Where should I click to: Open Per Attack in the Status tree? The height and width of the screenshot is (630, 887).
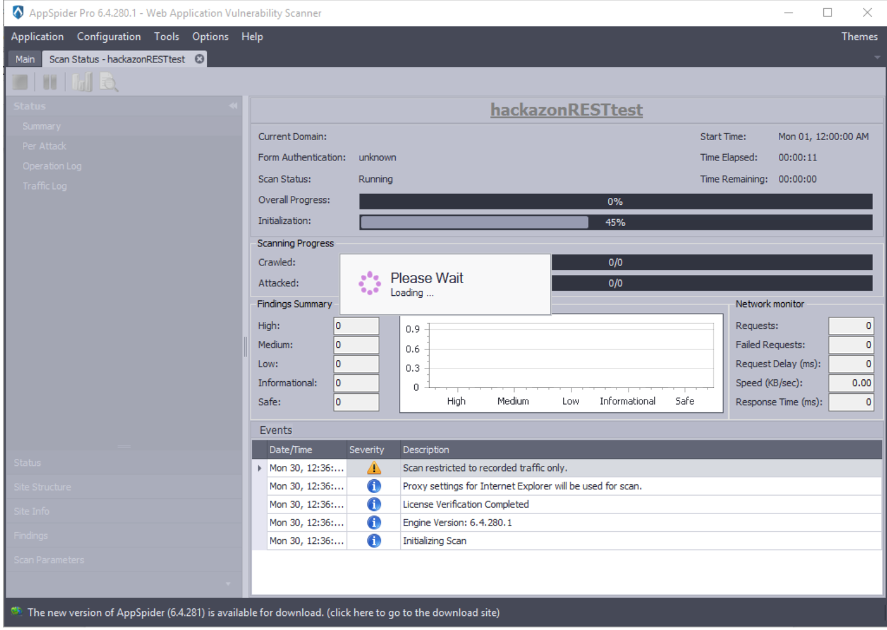[45, 146]
